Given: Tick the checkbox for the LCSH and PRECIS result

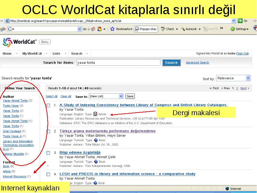Looking at the screenshot, I should (x=49, y=174).
